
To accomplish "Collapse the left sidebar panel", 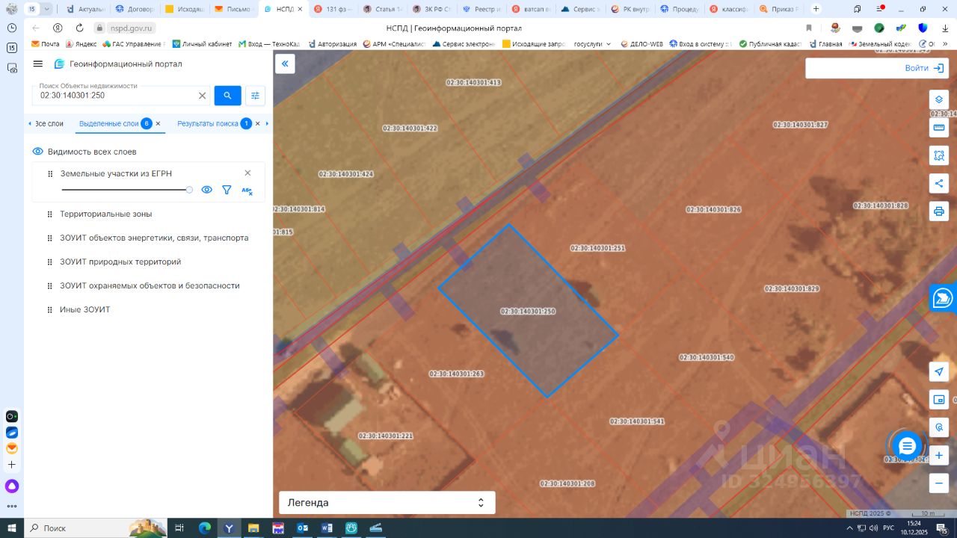I will 285,64.
